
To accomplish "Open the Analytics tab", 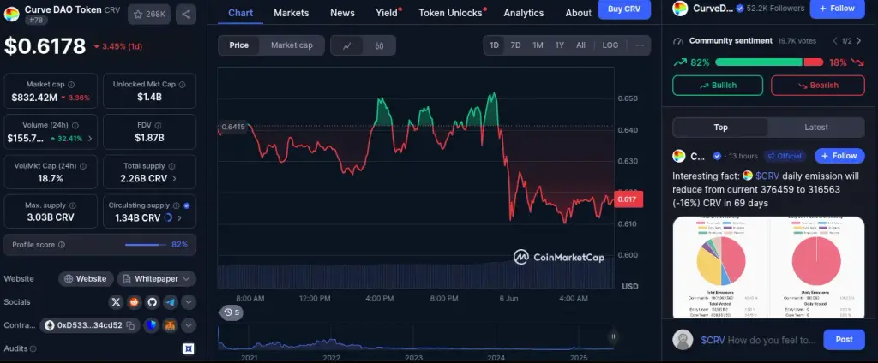I will coord(524,13).
